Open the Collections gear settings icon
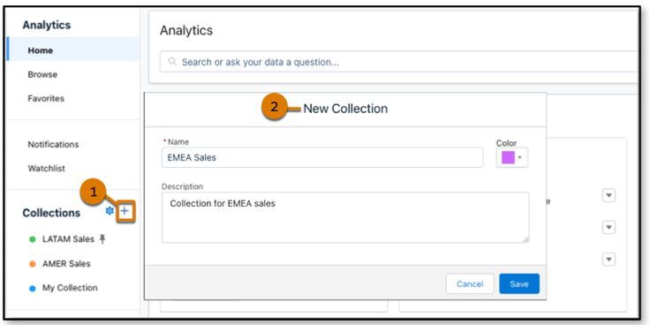The width and height of the screenshot is (650, 325). coord(110,211)
